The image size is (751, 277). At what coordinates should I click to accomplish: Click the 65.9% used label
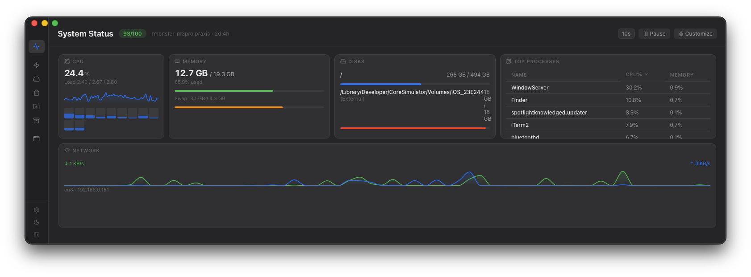(188, 82)
